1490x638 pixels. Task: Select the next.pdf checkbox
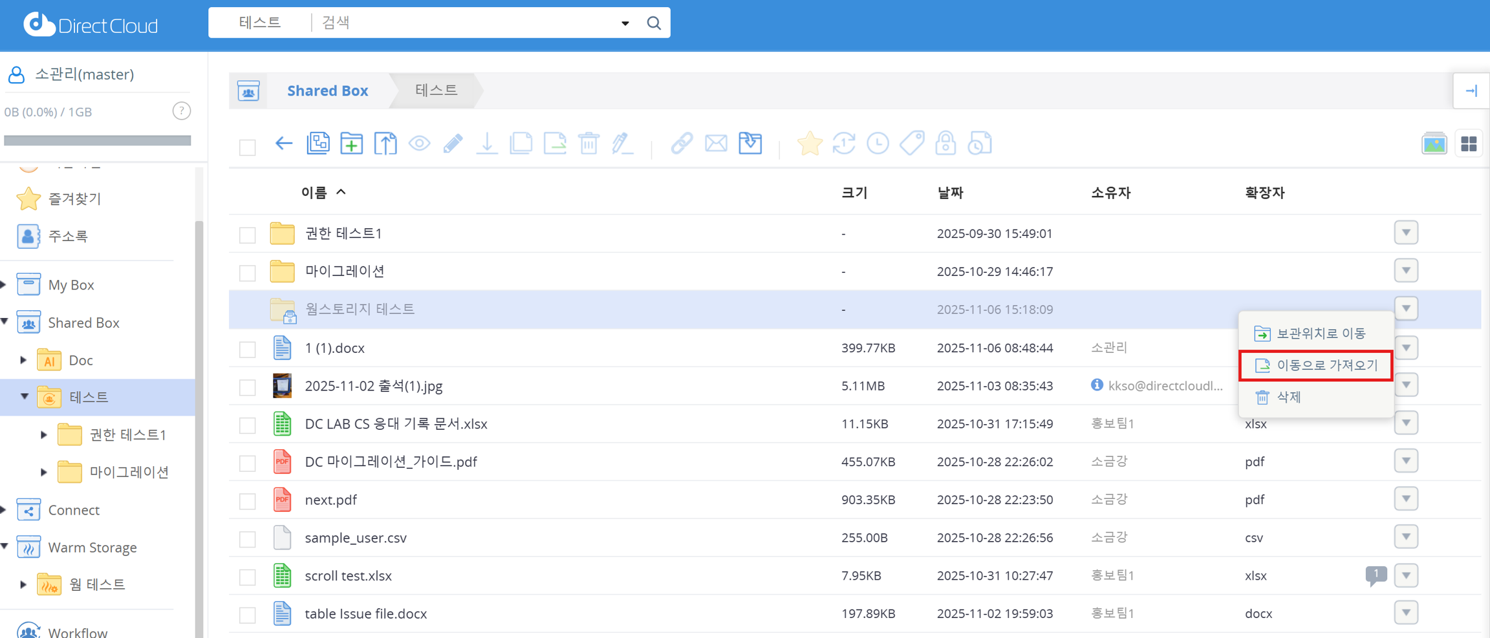[x=248, y=501]
